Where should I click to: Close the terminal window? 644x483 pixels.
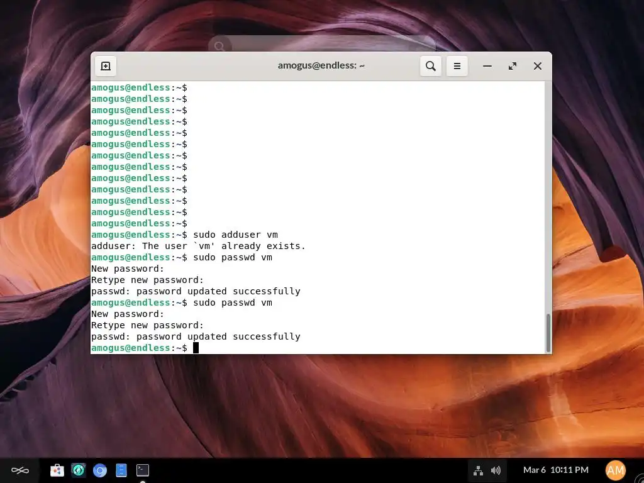537,66
